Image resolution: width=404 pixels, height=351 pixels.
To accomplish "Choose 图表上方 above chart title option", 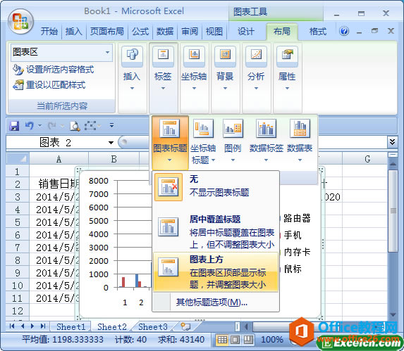I will coord(216,272).
